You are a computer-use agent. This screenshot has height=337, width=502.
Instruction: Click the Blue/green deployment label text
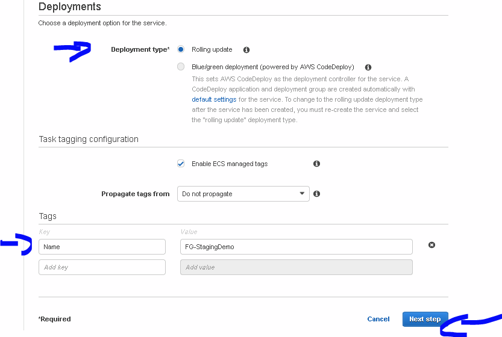click(x=272, y=67)
